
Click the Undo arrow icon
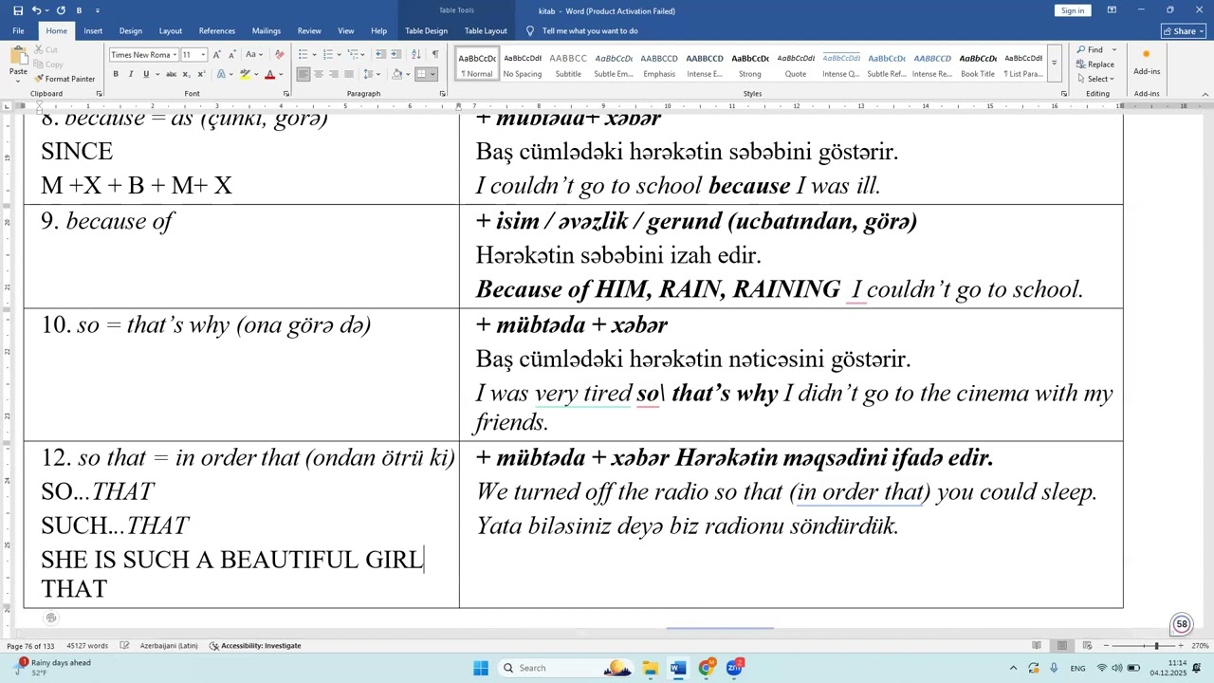[x=36, y=10]
